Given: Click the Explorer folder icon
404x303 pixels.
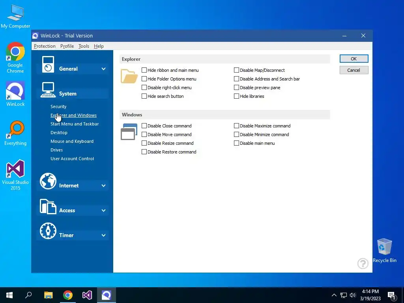Looking at the screenshot, I should (x=129, y=76).
